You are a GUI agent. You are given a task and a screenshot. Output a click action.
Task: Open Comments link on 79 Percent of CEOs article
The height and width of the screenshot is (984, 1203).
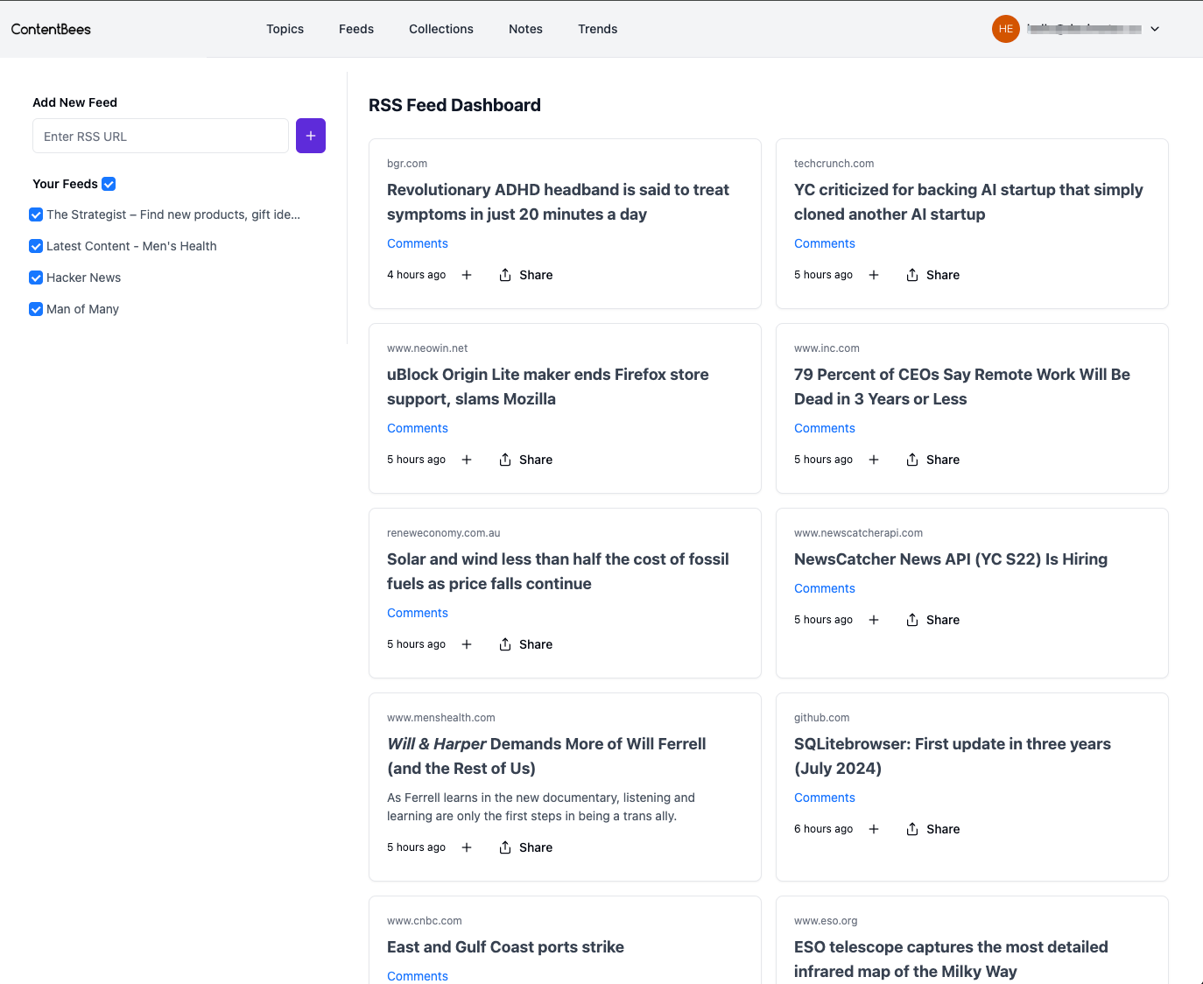point(825,428)
